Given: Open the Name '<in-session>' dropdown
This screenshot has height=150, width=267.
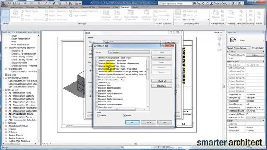Looking at the screenshot, I should click(x=148, y=52).
